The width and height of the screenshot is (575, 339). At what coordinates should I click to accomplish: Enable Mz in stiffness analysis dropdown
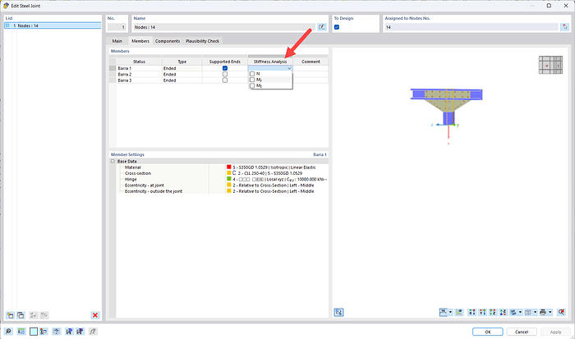point(252,85)
